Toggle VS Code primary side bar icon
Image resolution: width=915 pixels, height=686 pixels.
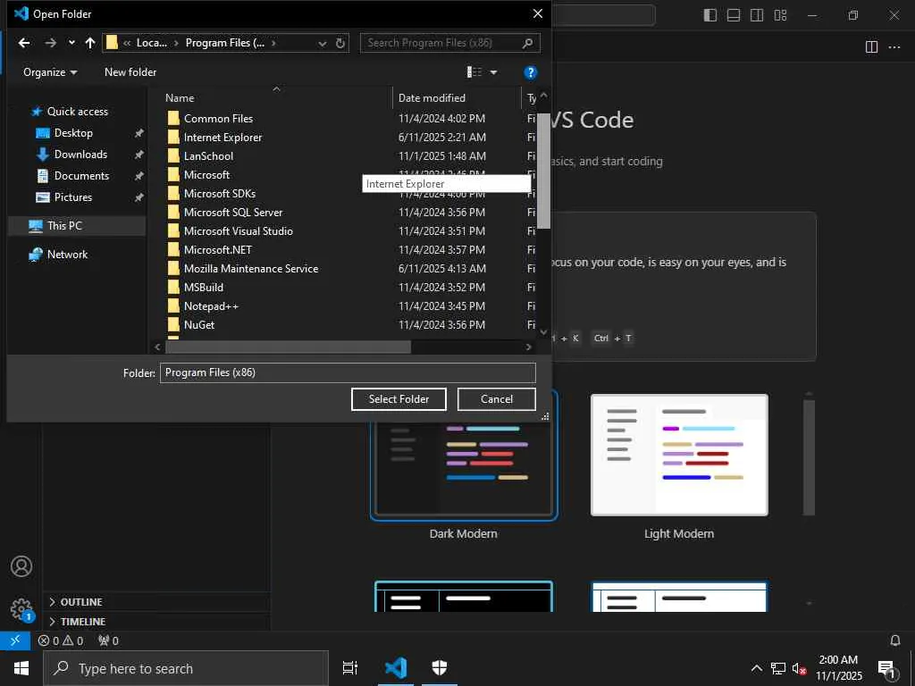point(710,15)
